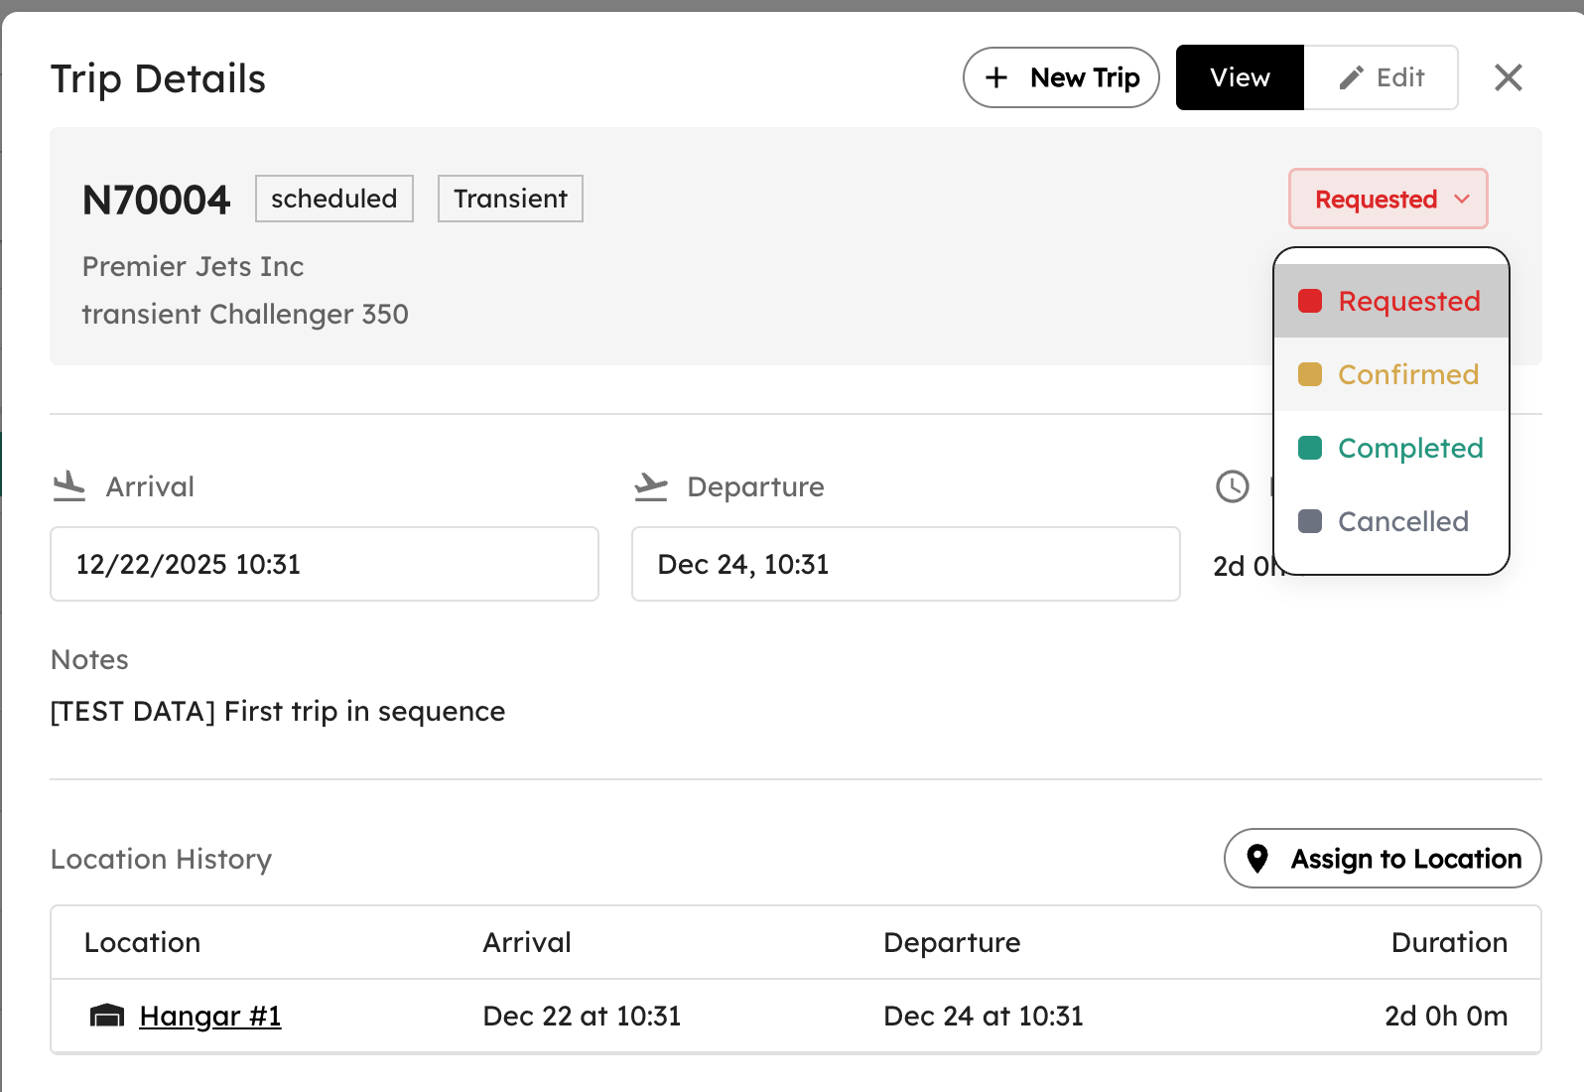Switch to Edit mode

tap(1382, 77)
